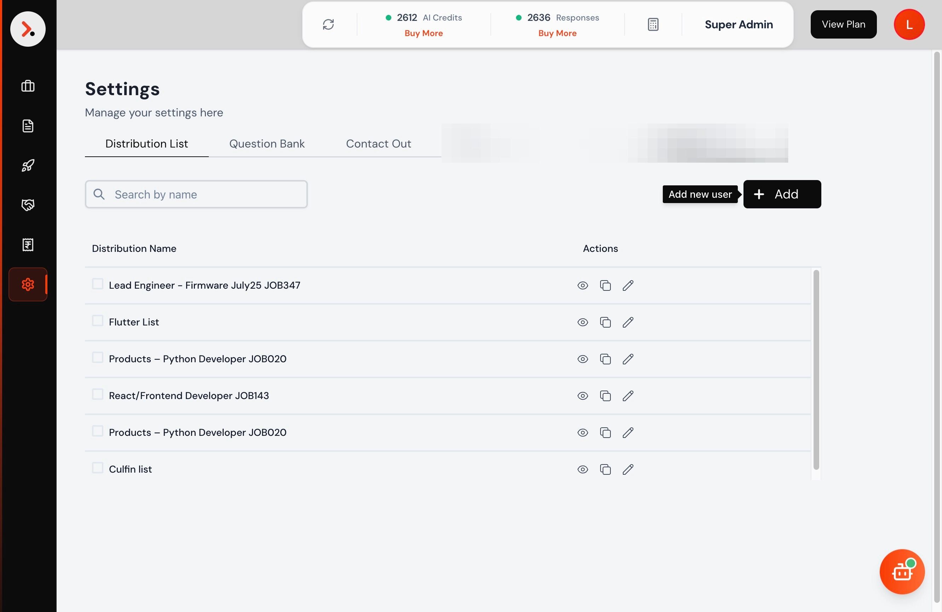The width and height of the screenshot is (942, 612).
Task: Switch to the Question Bank tab
Action: (267, 144)
